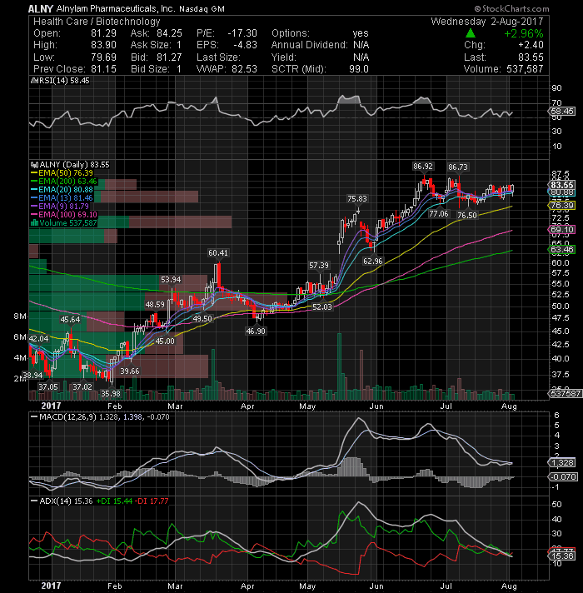Click the EMA(13) 81.46 legend entry
Viewport: 583px width, 593px height.
62,197
